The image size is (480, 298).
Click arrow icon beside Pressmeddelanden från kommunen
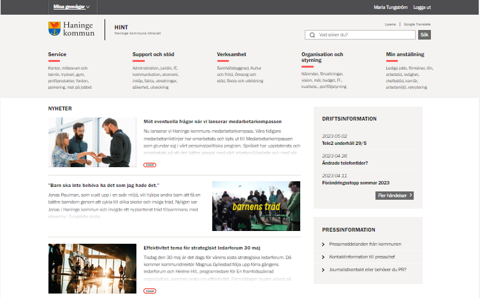[323, 244]
